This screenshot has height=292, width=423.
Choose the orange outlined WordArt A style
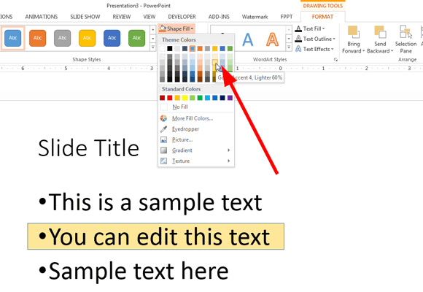273,39
